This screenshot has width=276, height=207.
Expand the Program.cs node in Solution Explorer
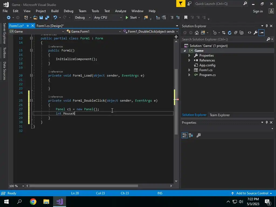(x=189, y=75)
